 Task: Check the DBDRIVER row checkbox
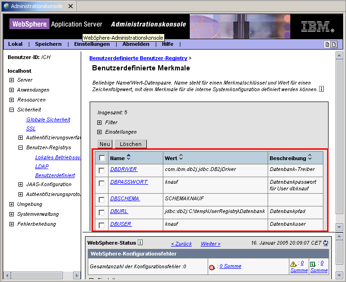click(101, 171)
